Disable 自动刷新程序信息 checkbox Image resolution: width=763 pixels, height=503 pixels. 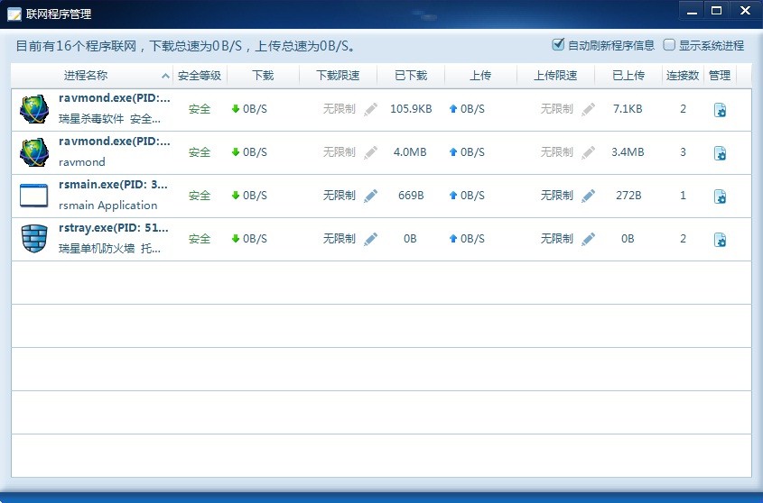pos(558,45)
